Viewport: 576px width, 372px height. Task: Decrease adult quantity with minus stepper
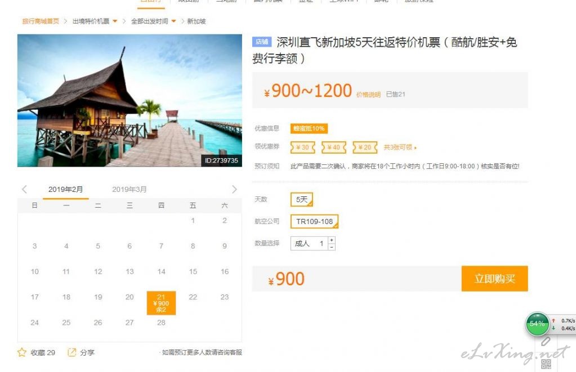332,247
